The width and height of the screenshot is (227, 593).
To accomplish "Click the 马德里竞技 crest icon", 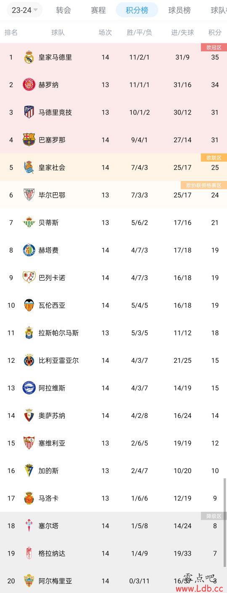I will (x=29, y=112).
